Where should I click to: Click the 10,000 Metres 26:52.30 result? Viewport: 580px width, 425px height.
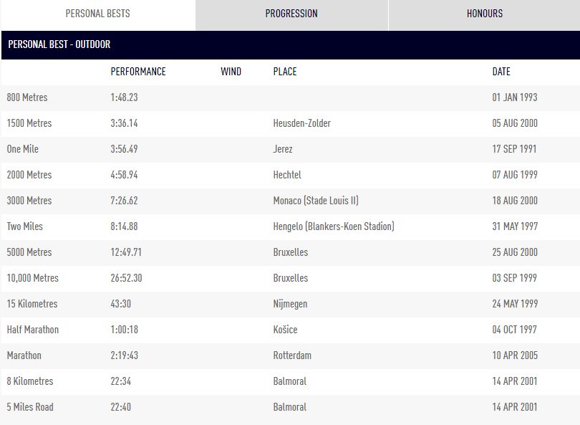(x=126, y=278)
